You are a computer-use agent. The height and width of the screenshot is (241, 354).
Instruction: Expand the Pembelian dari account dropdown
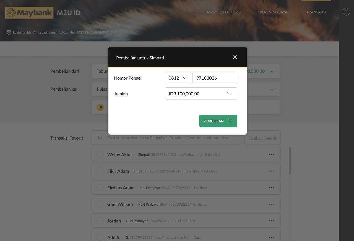pos(273,71)
